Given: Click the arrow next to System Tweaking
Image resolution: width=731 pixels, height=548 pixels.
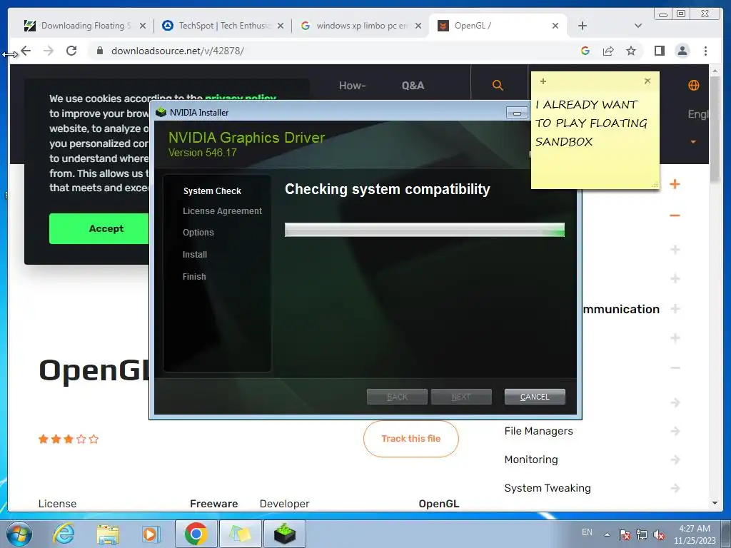Looking at the screenshot, I should click(675, 488).
